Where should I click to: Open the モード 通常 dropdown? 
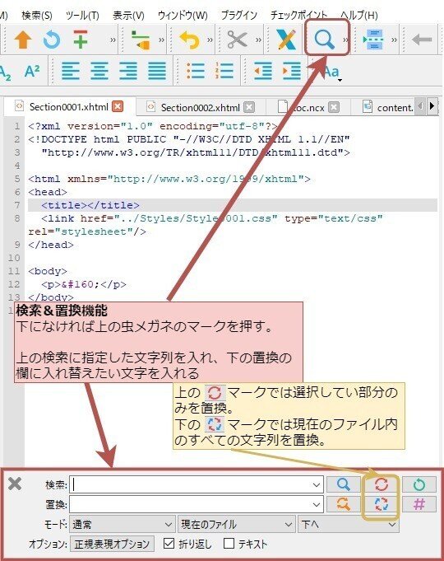point(123,525)
